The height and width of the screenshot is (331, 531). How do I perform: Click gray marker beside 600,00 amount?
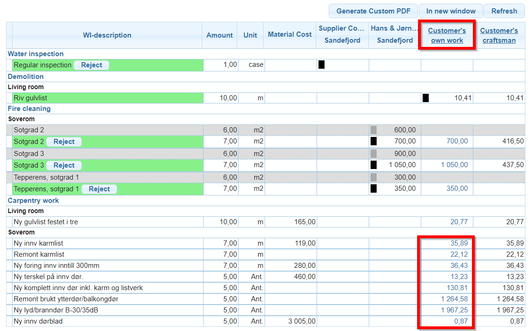[373, 130]
